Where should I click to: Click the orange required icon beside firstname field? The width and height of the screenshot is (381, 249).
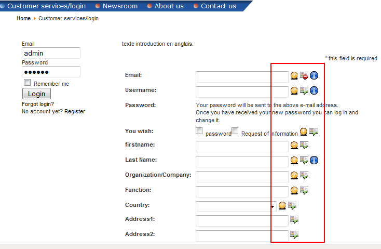[x=294, y=146]
